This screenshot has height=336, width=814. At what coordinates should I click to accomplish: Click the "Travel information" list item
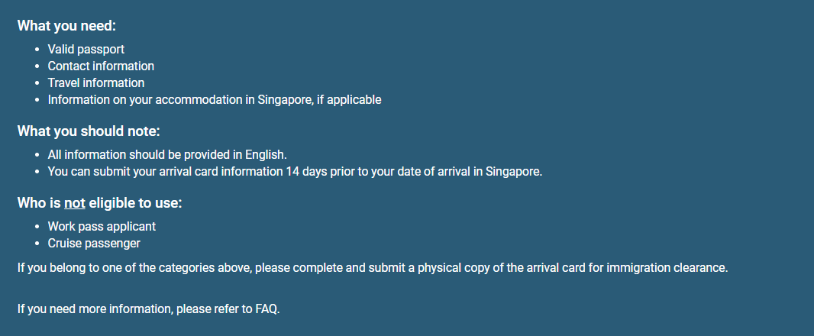95,82
